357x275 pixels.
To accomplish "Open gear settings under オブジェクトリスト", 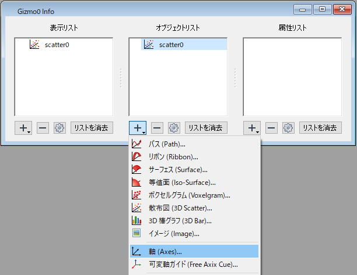I will (174, 128).
